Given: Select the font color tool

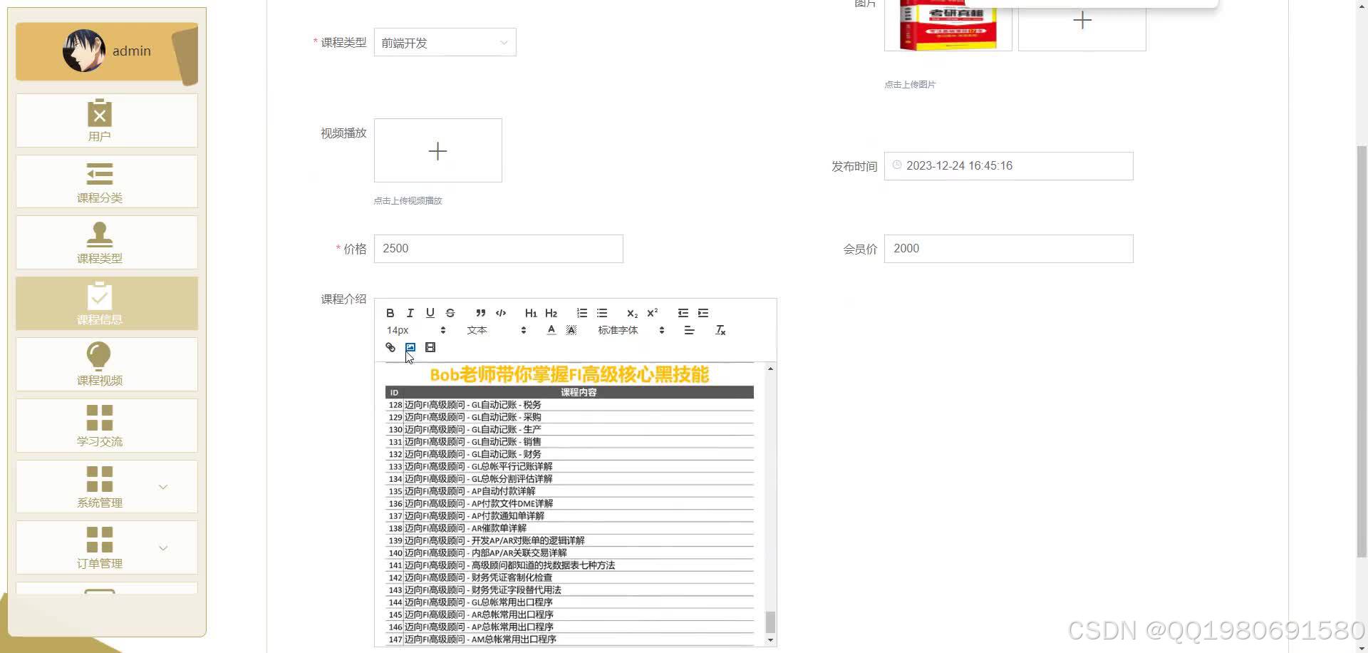Looking at the screenshot, I should point(551,330).
